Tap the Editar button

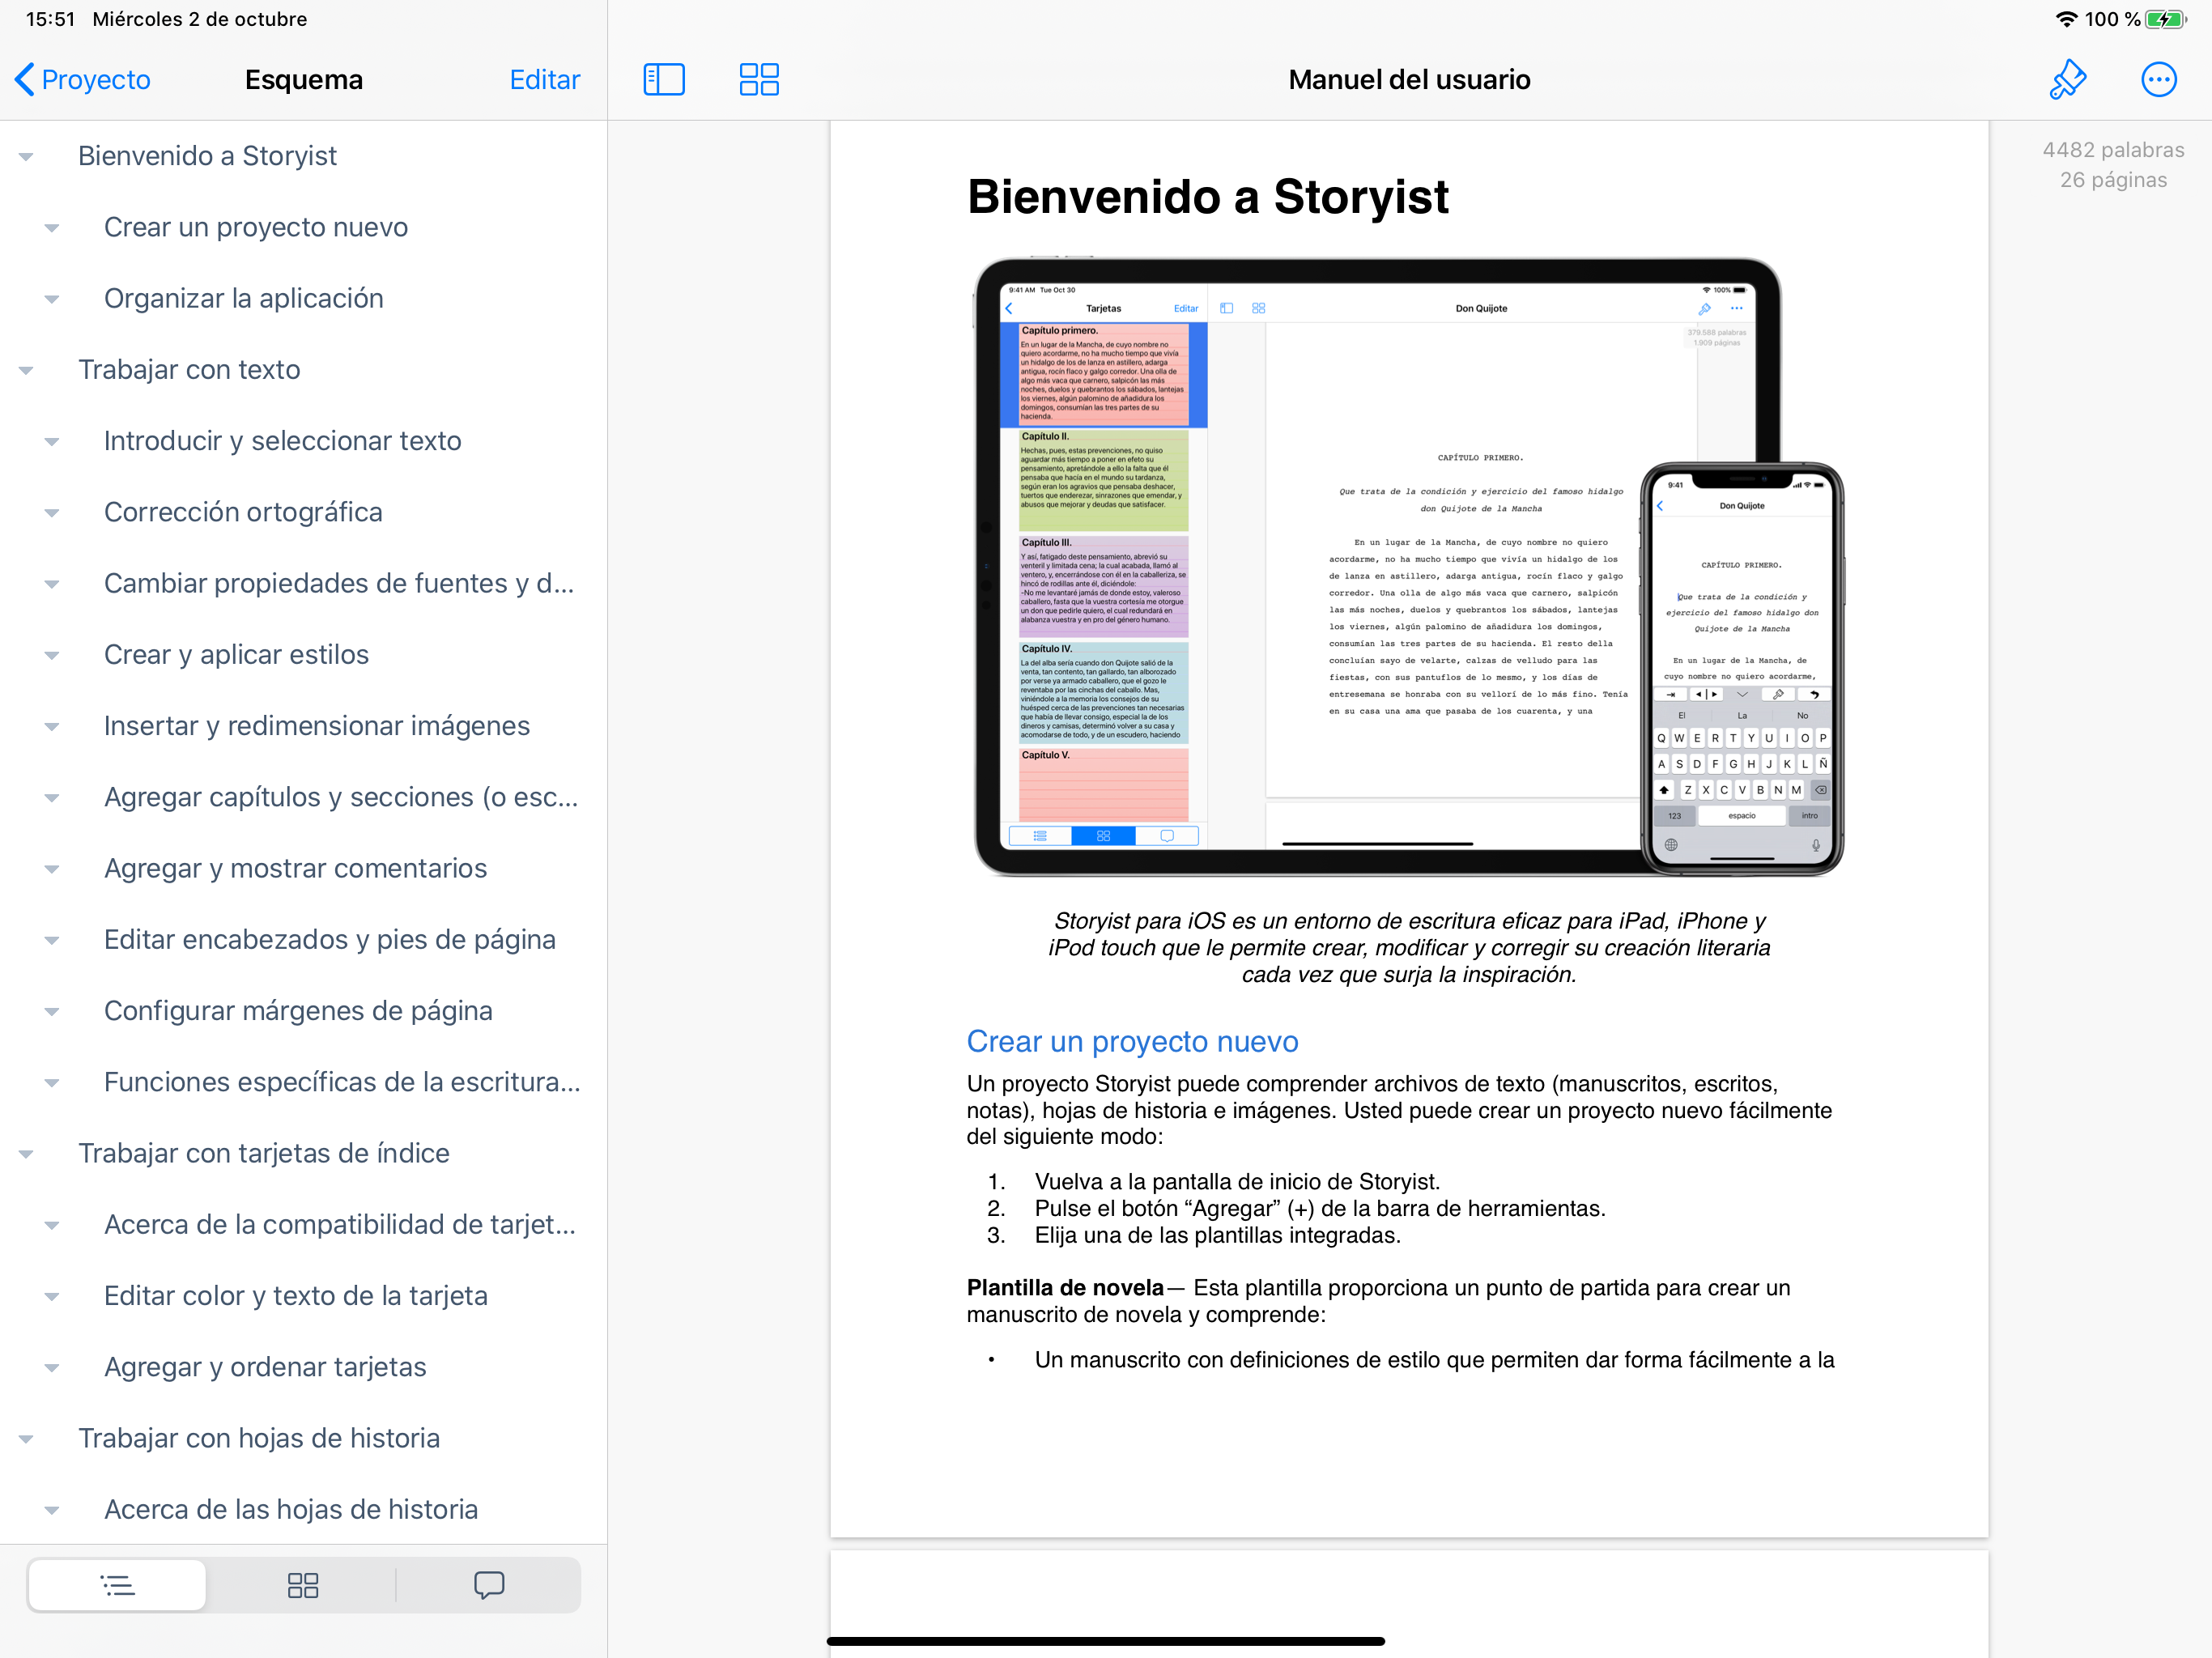coord(544,79)
